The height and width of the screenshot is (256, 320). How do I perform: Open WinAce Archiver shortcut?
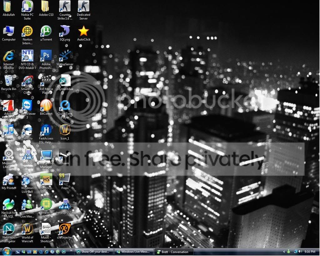pos(27,159)
